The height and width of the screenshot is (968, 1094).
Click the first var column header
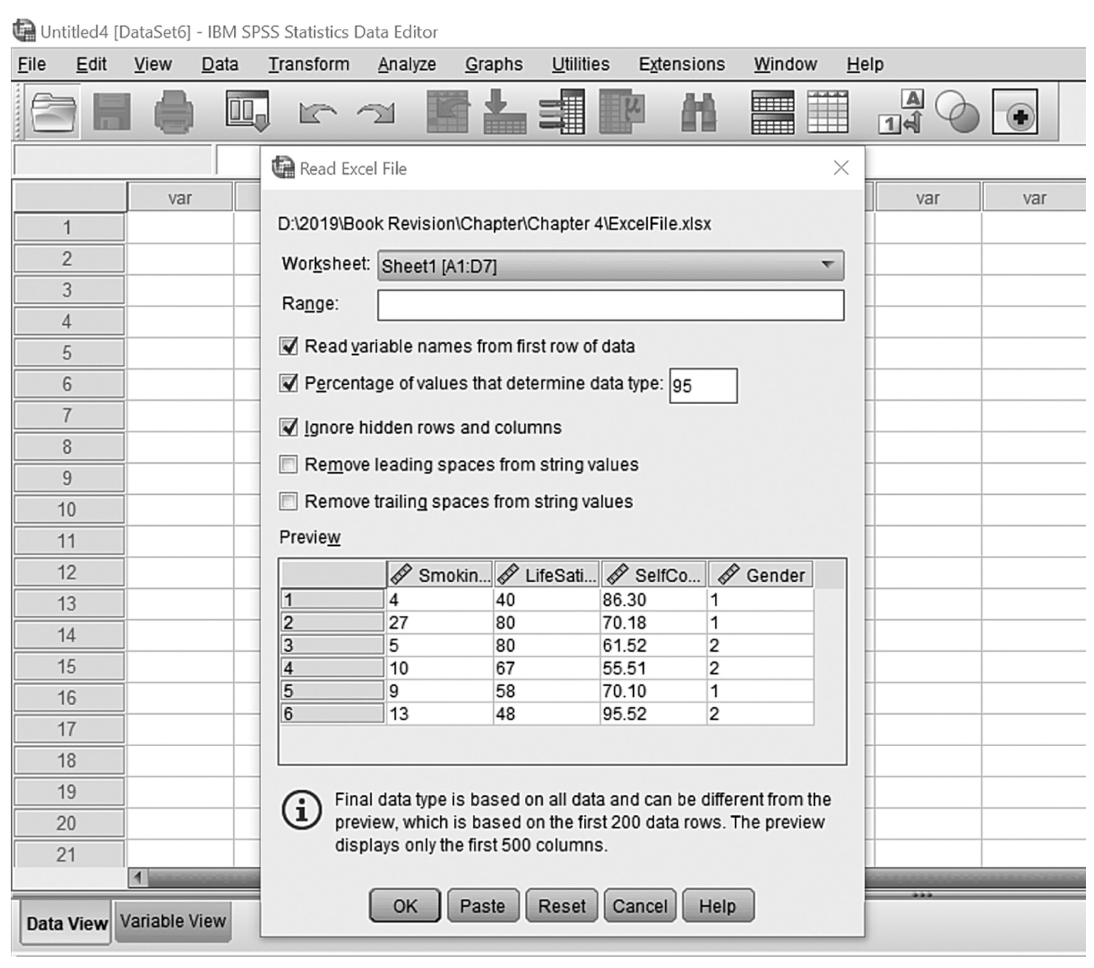[x=180, y=198]
